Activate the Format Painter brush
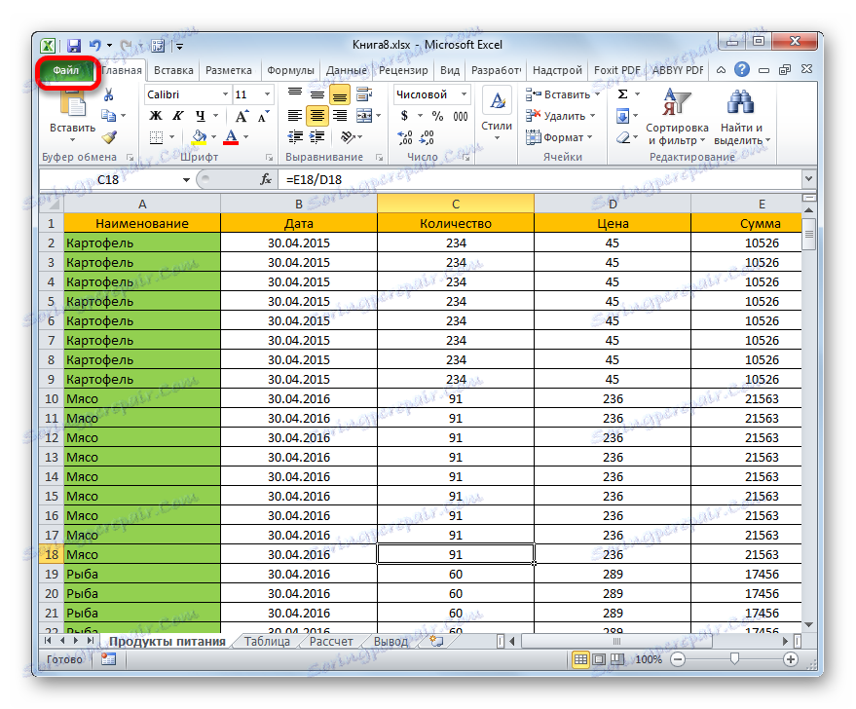The width and height of the screenshot is (856, 709). [x=109, y=137]
